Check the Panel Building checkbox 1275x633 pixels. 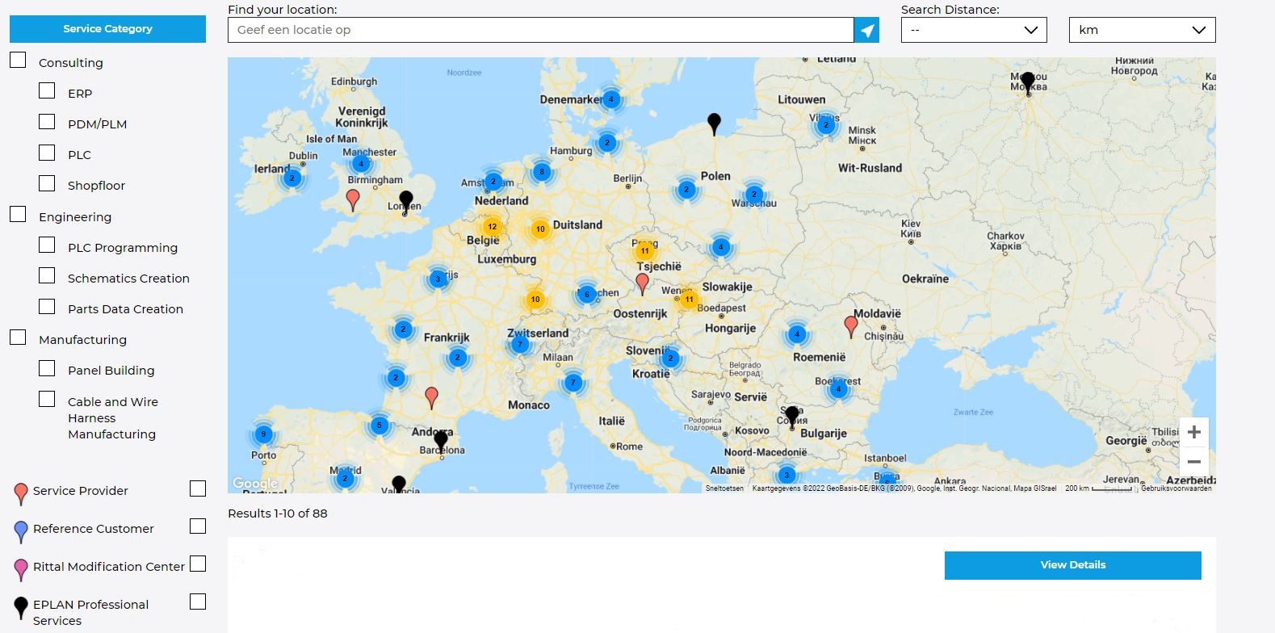47,368
